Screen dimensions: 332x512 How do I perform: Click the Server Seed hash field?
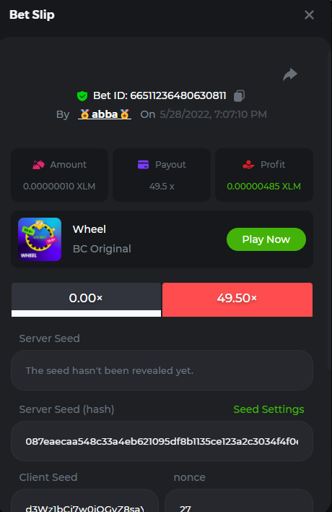pyautogui.click(x=162, y=441)
